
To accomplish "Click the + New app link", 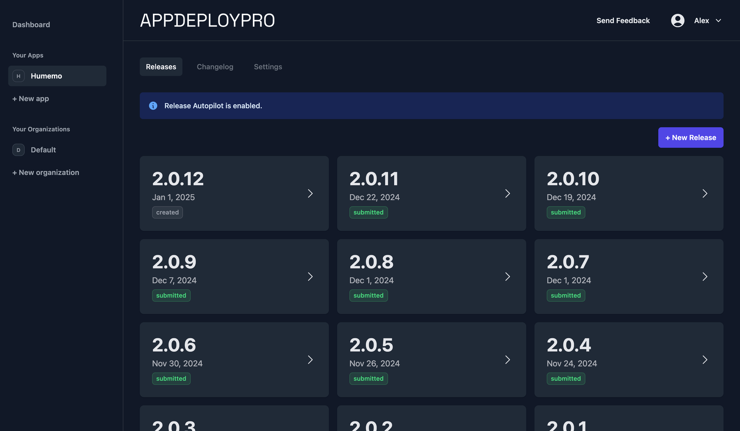I will click(31, 99).
